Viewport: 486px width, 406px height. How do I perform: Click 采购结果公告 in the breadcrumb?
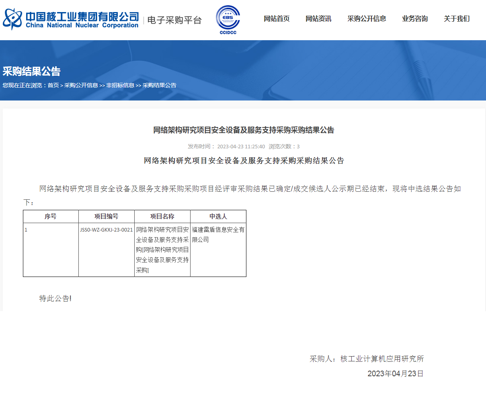[x=159, y=85]
